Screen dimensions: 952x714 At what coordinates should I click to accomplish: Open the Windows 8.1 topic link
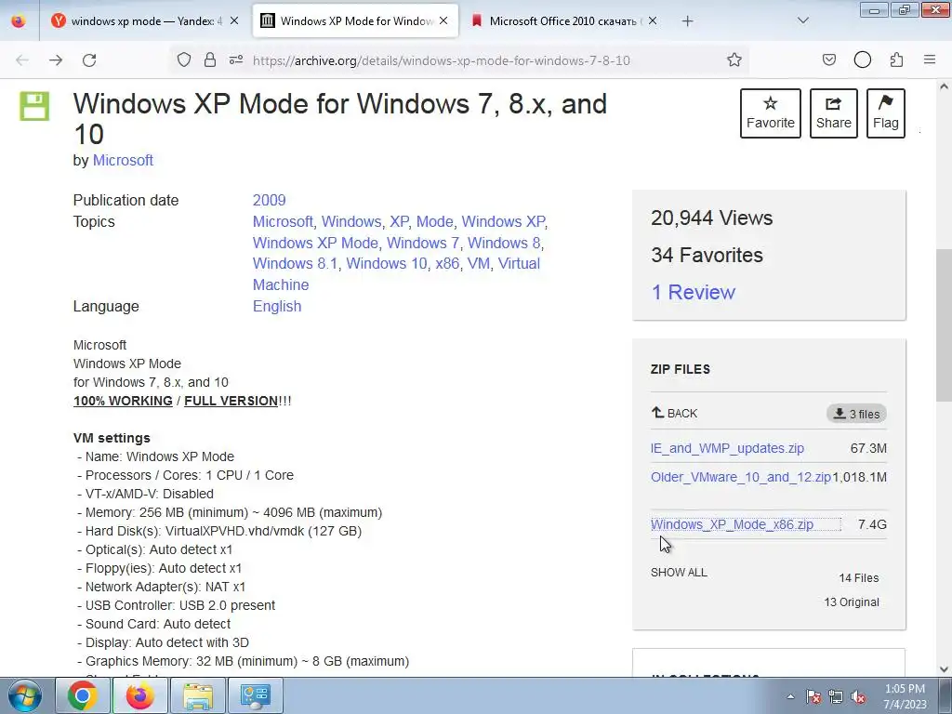coord(295,263)
